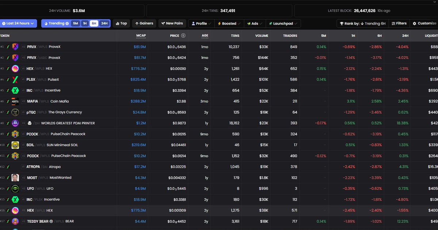Click the 24H TXNS 347,491 stat

218,11
